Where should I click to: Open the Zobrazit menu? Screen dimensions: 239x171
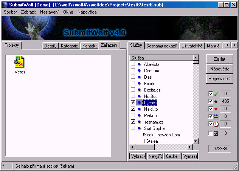[x=28, y=12]
